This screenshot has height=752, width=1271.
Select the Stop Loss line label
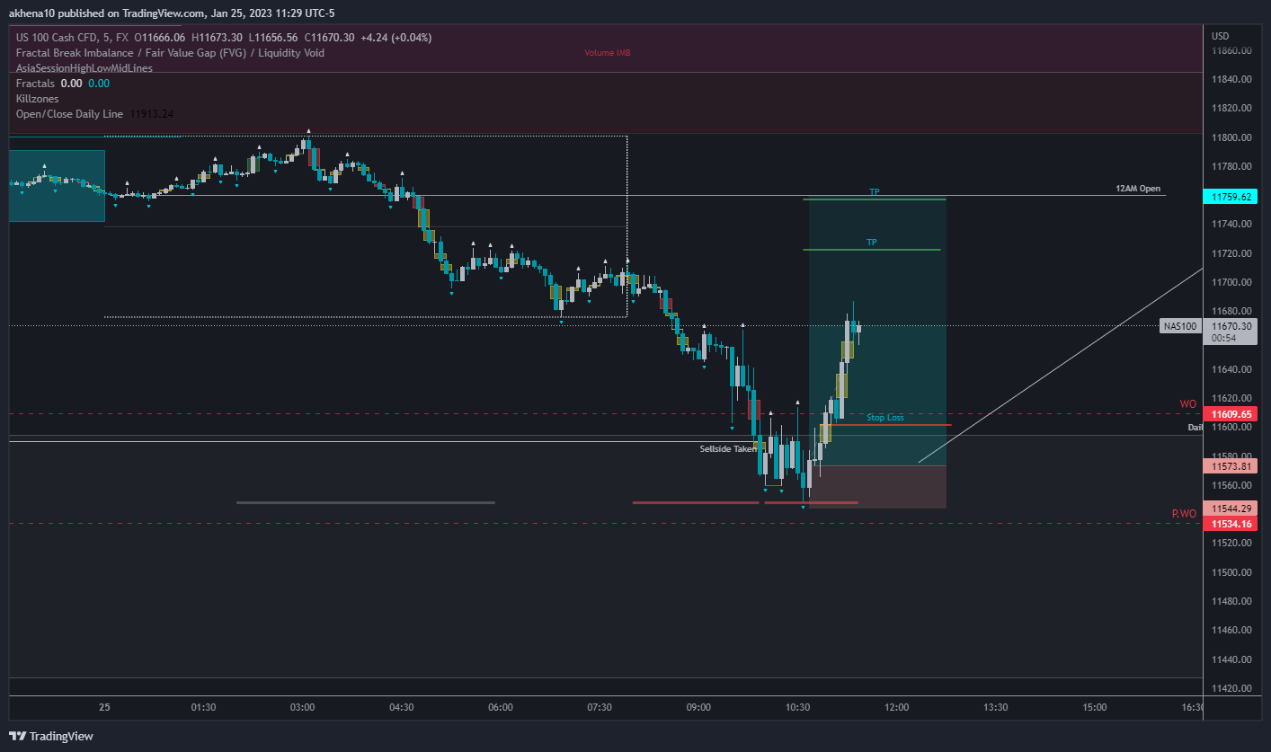885,418
